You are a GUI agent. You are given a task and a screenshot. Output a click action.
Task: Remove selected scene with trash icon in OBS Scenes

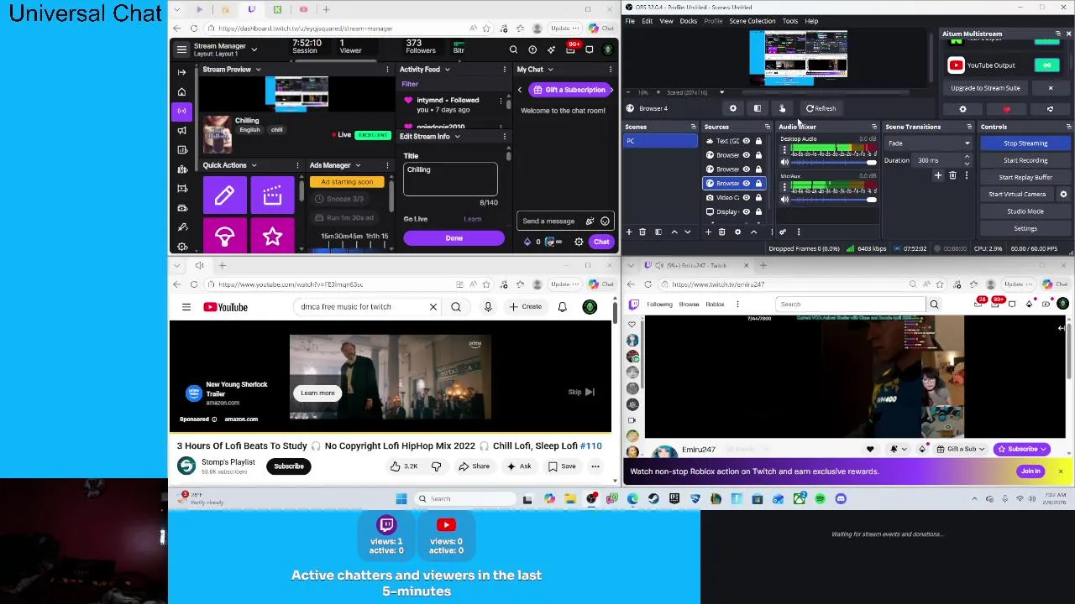pos(642,232)
